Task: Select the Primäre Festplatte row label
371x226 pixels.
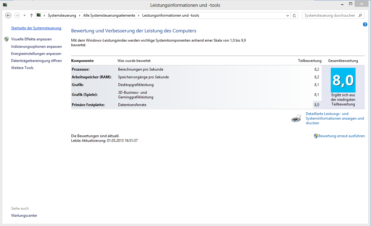Action: coord(88,105)
